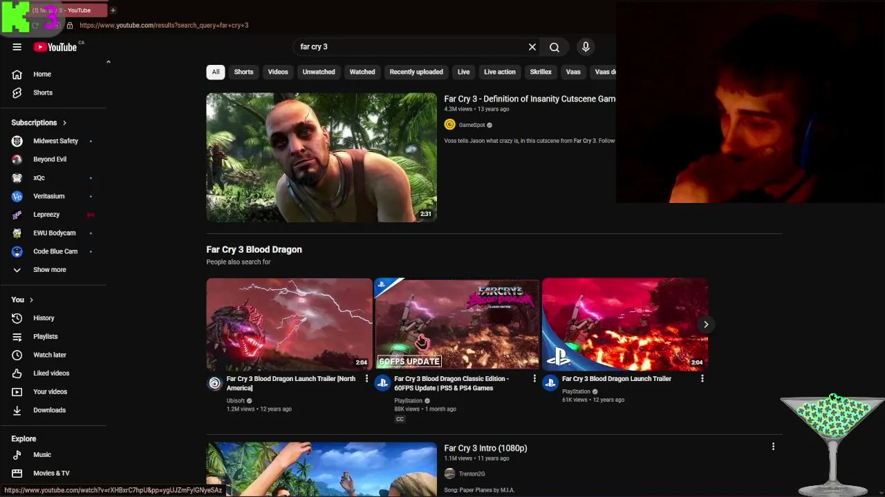The image size is (885, 497).
Task: Open Far Cry 3 Definition of Insanity title
Action: 530,99
